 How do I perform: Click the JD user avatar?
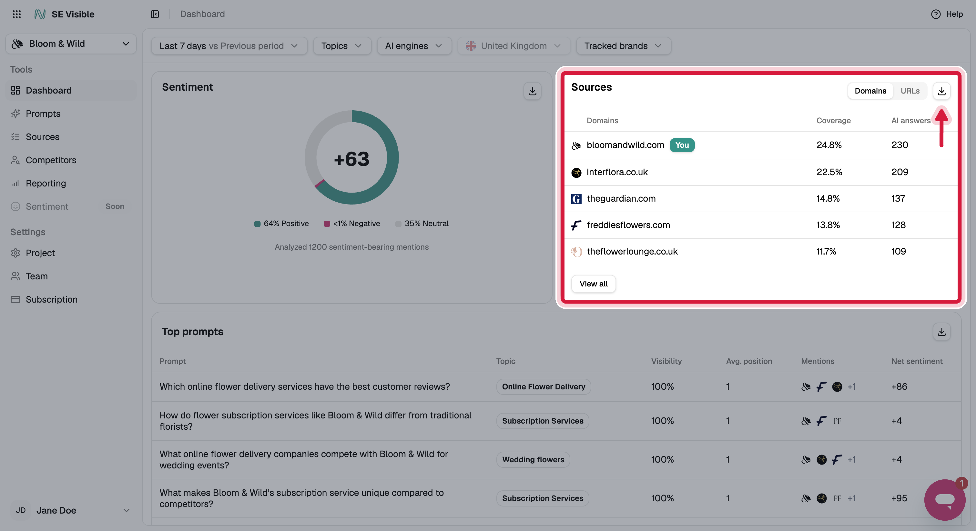pos(21,510)
